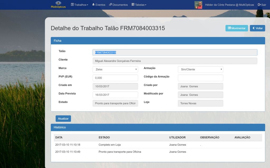Click the DATA column header
This screenshot has height=168, width=270.
[x=59, y=138]
